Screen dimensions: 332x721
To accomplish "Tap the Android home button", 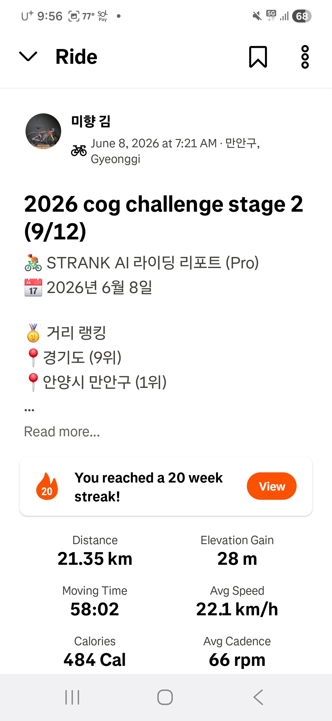I will tap(165, 697).
